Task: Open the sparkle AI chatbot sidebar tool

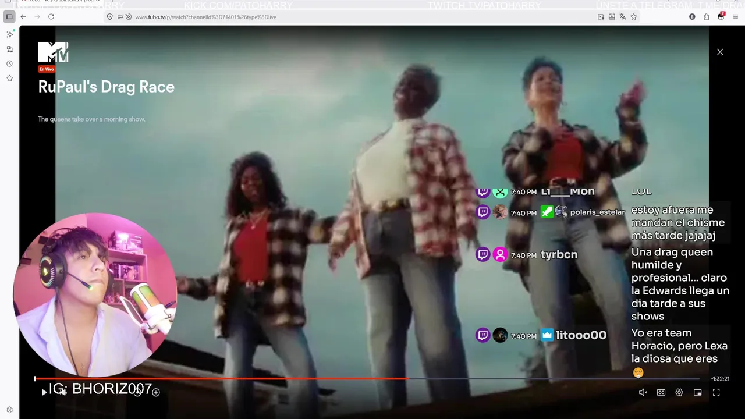Action: (x=9, y=34)
